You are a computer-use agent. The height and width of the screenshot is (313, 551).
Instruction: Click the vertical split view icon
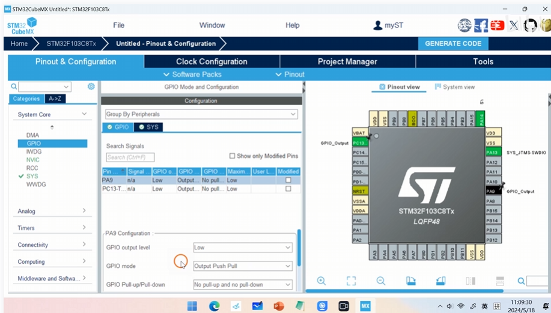pos(470,281)
